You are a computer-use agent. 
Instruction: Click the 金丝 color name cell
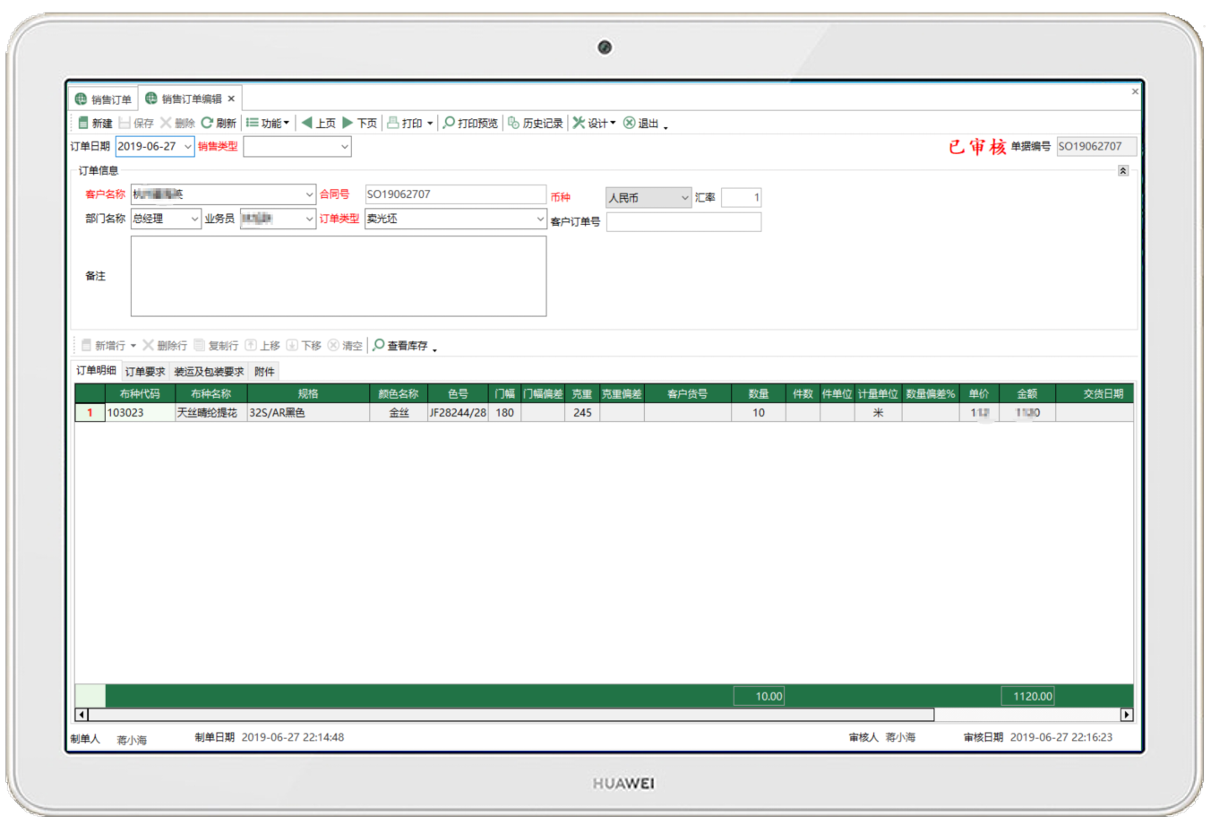pyautogui.click(x=398, y=413)
